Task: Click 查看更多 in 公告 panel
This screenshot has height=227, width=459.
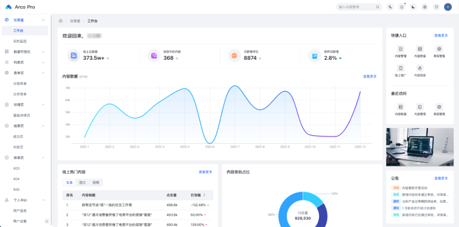Action: click(441, 178)
